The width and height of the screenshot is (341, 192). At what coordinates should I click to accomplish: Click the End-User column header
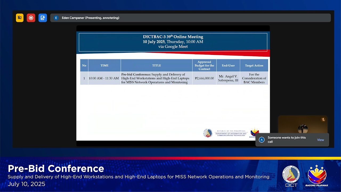tap(228, 65)
